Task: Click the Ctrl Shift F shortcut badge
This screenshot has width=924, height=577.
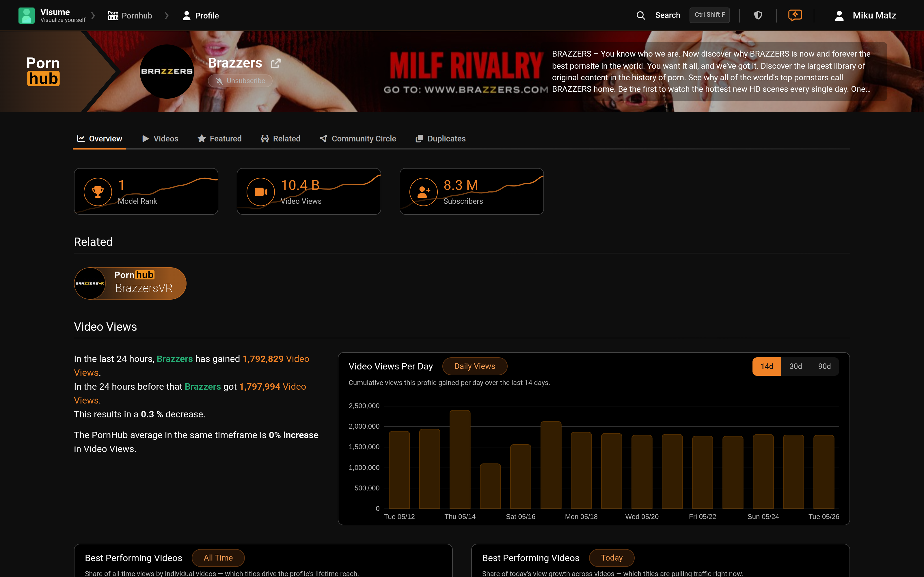Action: (709, 15)
